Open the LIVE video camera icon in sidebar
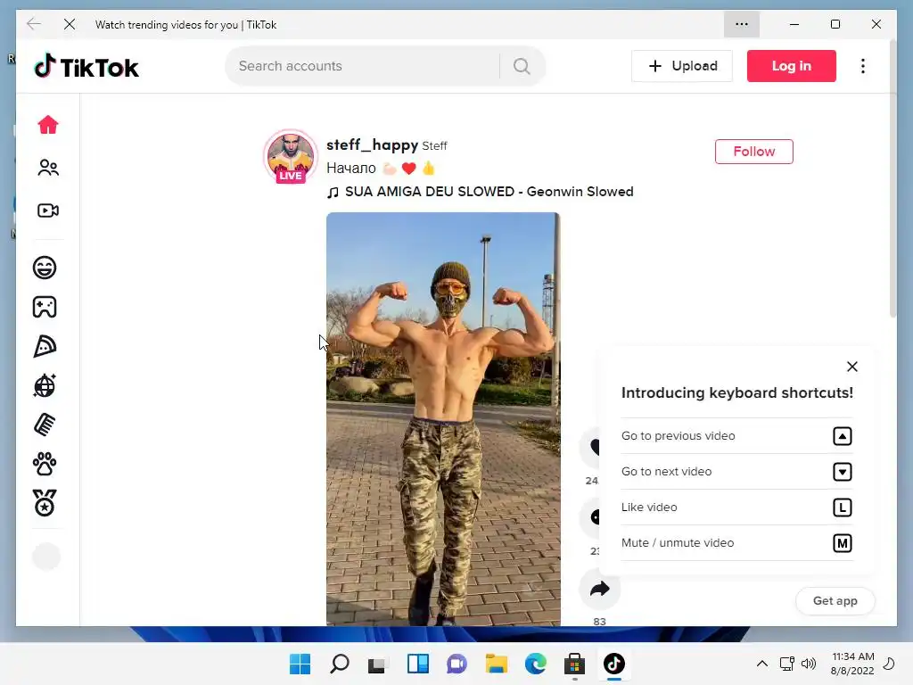The image size is (913, 685). [48, 210]
